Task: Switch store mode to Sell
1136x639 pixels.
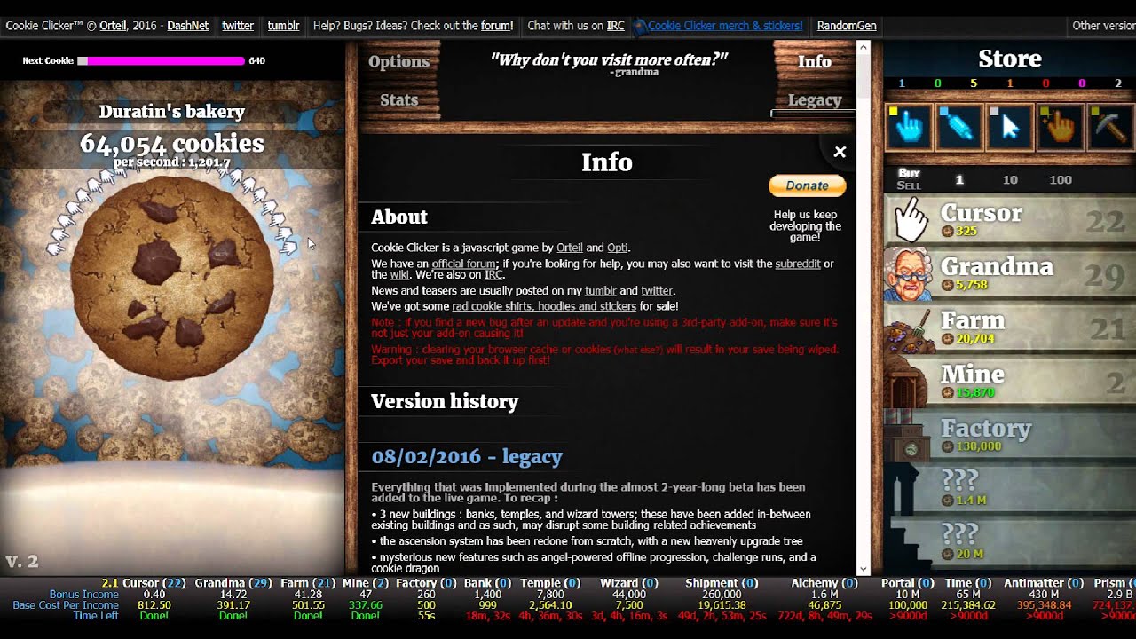Action: click(909, 185)
